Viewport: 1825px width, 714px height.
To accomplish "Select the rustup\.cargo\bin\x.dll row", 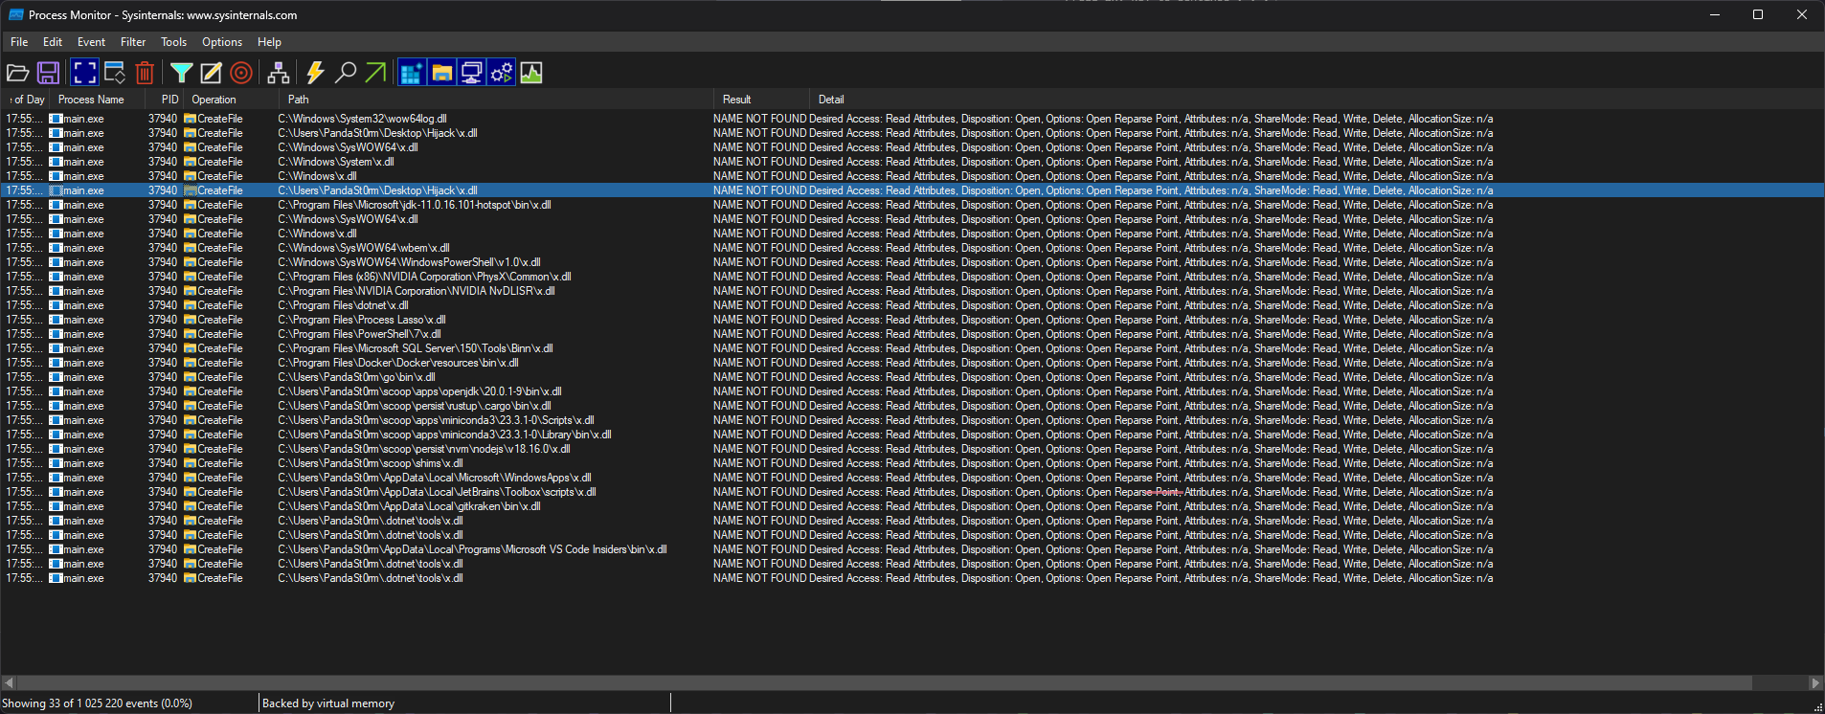I will (912, 406).
